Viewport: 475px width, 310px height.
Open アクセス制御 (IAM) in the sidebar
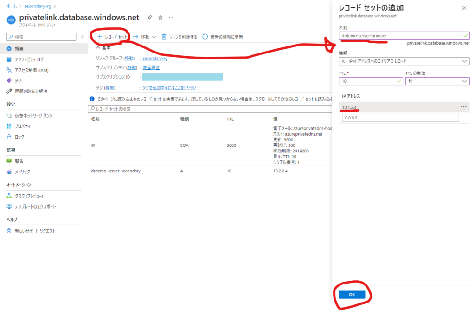point(32,70)
